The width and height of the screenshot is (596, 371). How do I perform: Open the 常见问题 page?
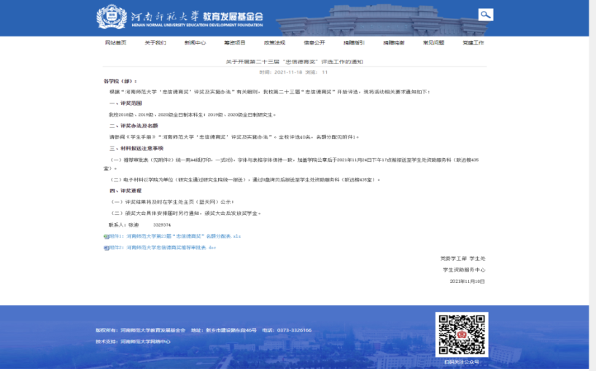tap(433, 43)
